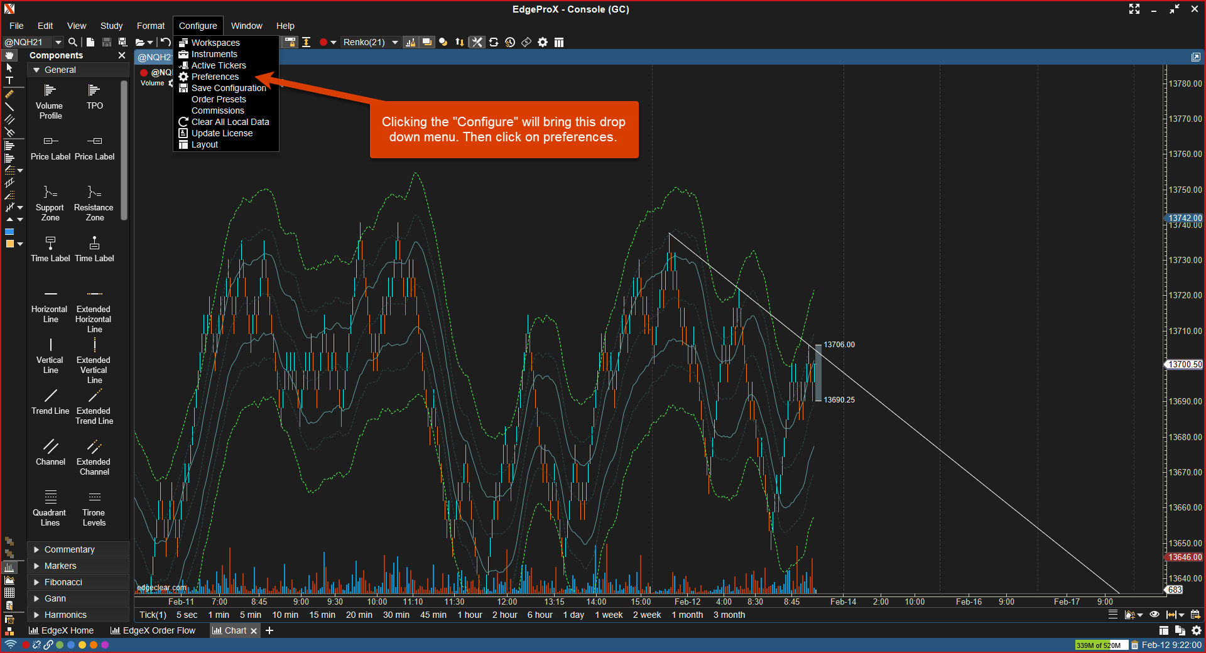Expand the Commentary section
This screenshot has width=1206, height=653.
[x=78, y=549]
